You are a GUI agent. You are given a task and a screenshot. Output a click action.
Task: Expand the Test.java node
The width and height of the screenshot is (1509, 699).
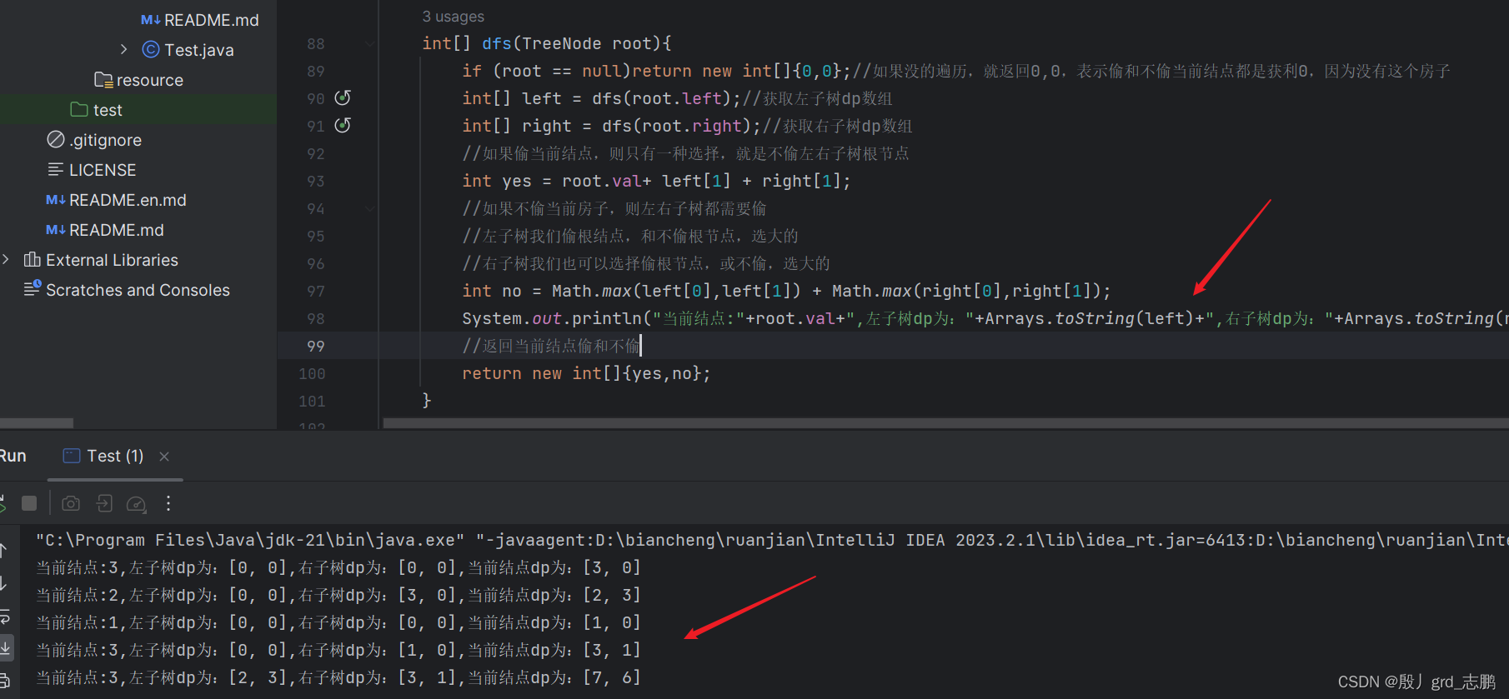point(123,50)
